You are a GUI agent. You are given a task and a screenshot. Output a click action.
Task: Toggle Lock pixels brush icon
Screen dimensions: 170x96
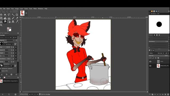pos(153,58)
